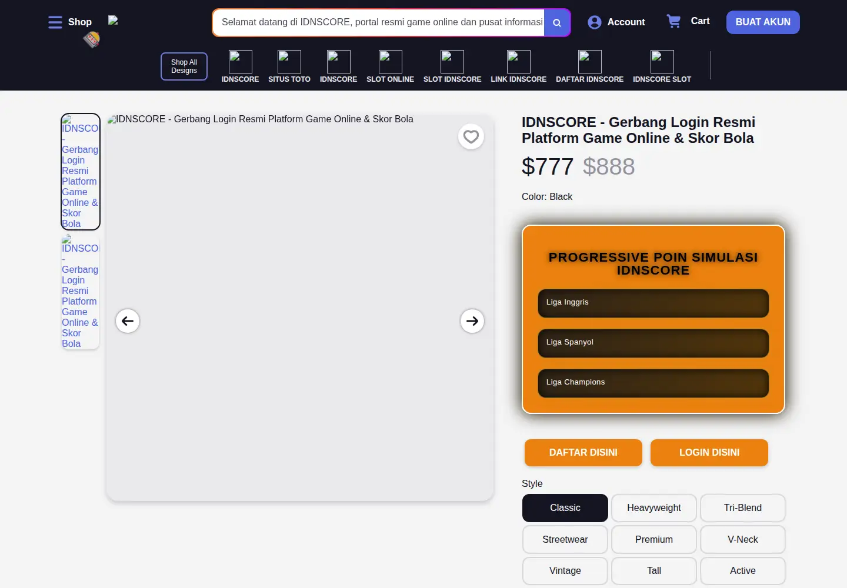Image resolution: width=847 pixels, height=588 pixels.
Task: Click the crossed-out $888 price
Action: 609,166
